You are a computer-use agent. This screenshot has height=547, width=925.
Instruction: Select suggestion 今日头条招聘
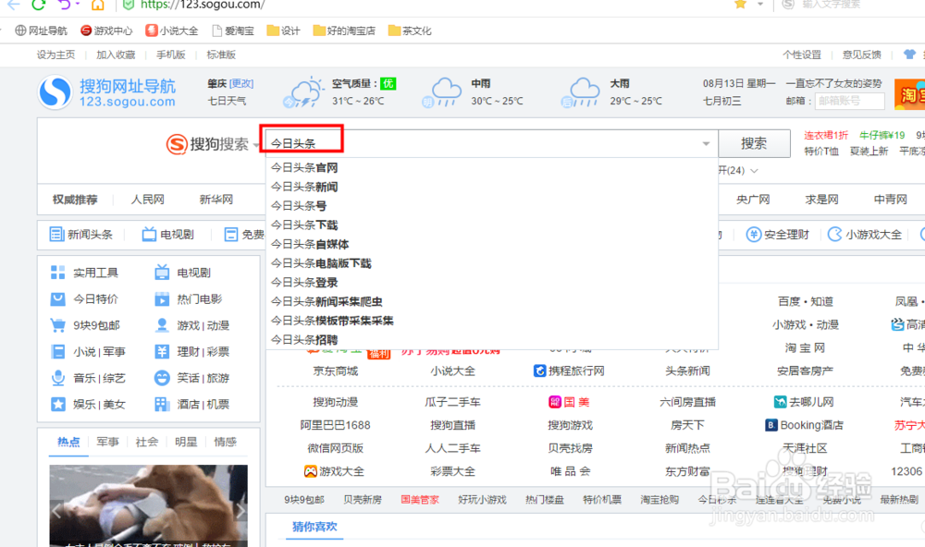coord(492,339)
